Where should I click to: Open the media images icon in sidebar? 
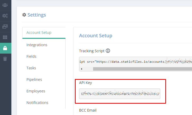point(5,27)
